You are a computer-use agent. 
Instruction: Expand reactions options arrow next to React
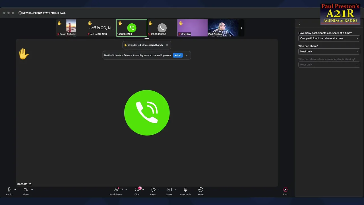point(158,190)
